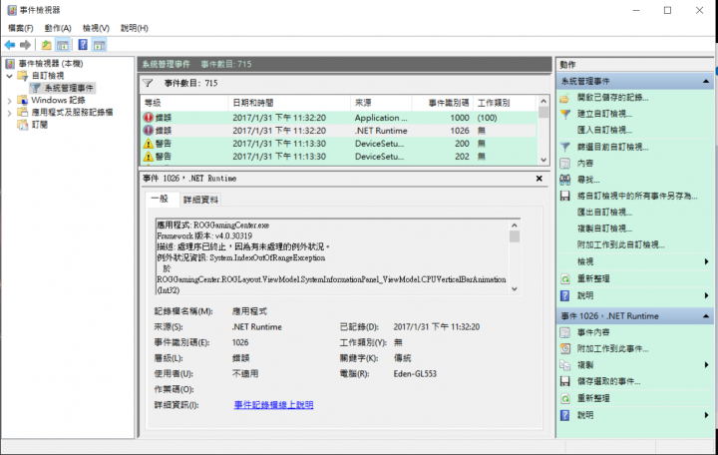Select the 訂閱 tree item
This screenshot has height=455, width=718.
click(39, 125)
